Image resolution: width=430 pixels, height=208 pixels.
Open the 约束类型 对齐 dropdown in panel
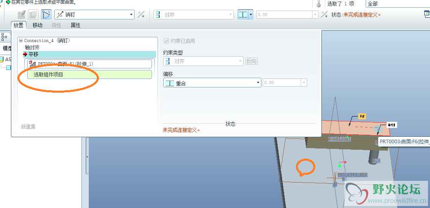[x=203, y=61]
